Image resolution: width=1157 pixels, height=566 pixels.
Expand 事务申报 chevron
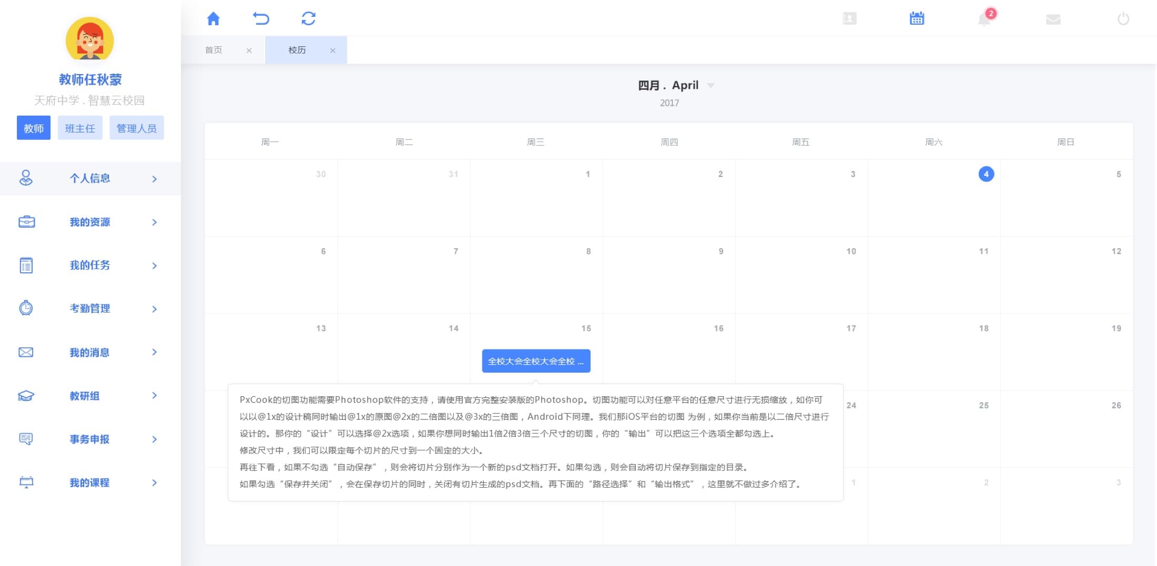[x=155, y=439]
